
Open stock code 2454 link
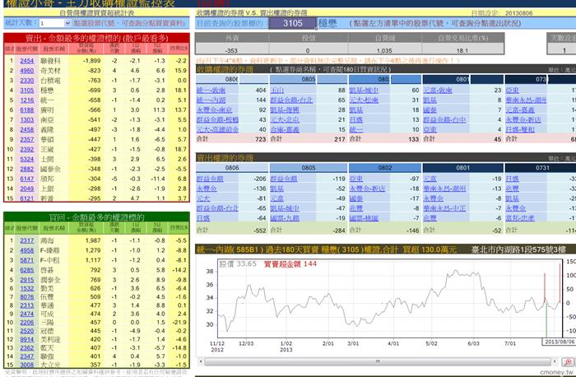[x=27, y=61]
